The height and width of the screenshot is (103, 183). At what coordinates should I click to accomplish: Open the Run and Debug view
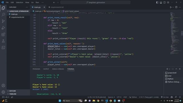click(x=3, y=28)
